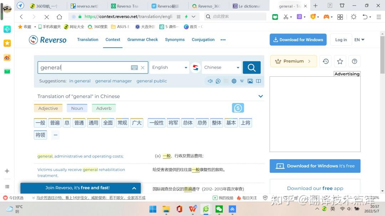Open the on-screen keyboard icon in search box
The width and height of the screenshot is (385, 216).
[134, 67]
